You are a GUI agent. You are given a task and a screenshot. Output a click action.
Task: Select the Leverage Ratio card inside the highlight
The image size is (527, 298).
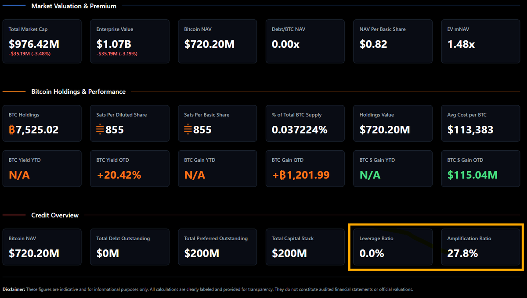coord(392,247)
